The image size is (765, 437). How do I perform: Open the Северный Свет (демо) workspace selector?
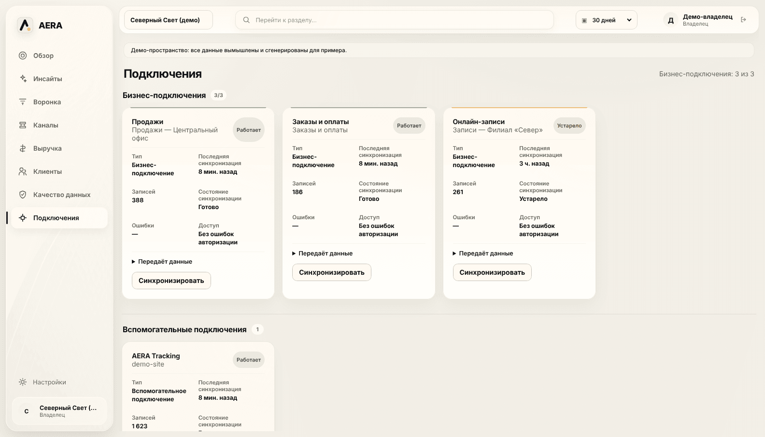click(169, 20)
